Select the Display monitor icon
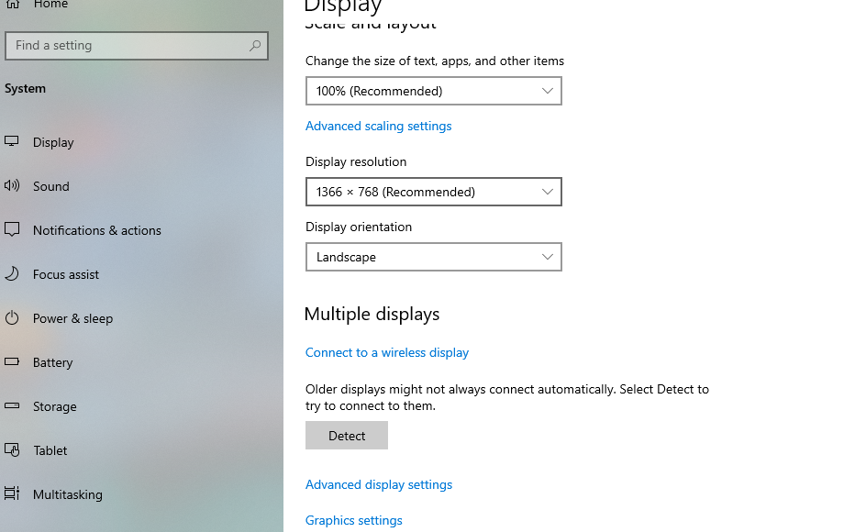 [x=12, y=142]
